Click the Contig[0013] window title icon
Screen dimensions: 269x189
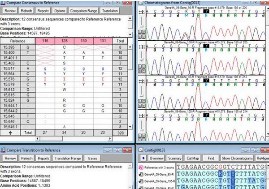click(141, 150)
